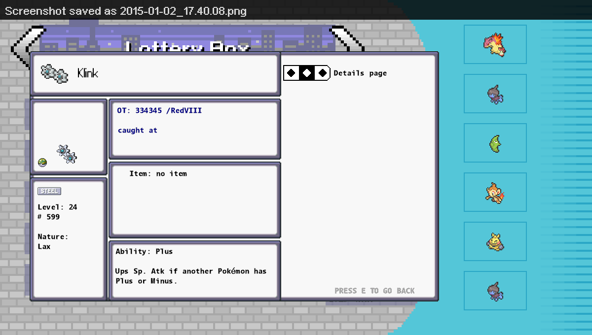Select the Klink sprite in the portrait panel

67,154
